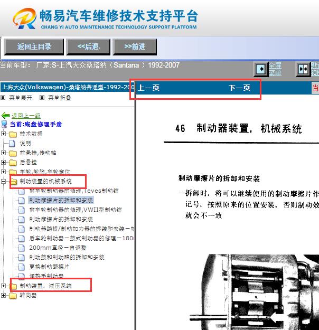Open the previous page via 上一页

coord(148,88)
